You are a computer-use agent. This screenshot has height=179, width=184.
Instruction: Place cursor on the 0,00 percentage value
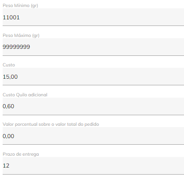tap(8, 136)
